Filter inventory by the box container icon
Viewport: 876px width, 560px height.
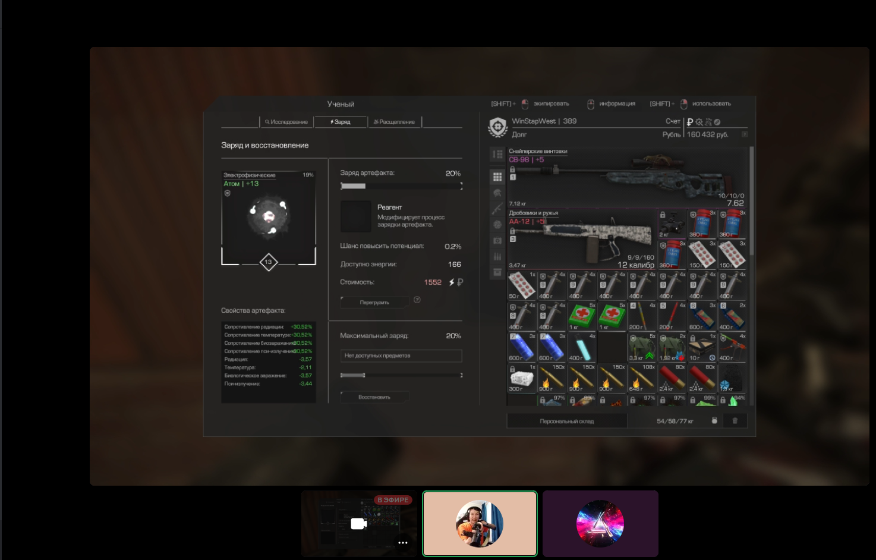497,272
